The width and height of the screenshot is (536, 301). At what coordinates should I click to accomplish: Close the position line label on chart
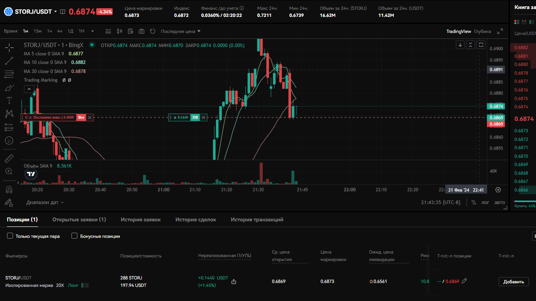(x=203, y=117)
